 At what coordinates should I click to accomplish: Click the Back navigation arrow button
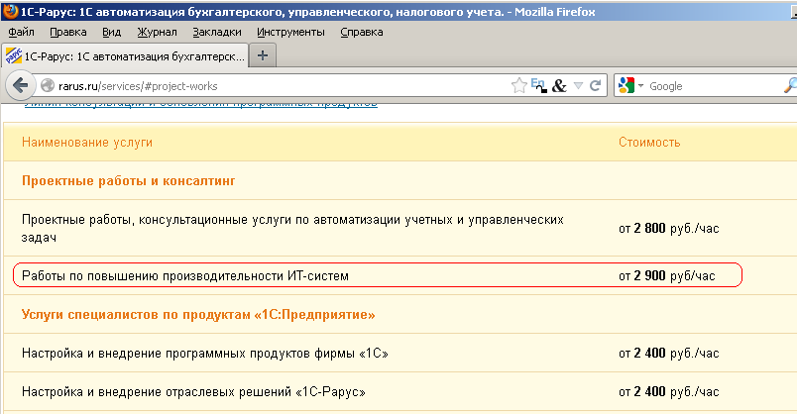coord(21,85)
